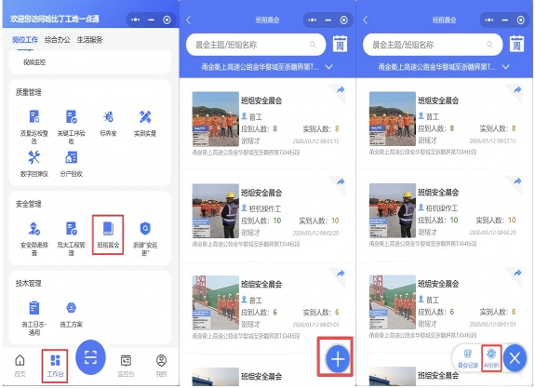The image size is (535, 388).
Task: Open 监控台 in the bottom navigation
Action: (126, 366)
